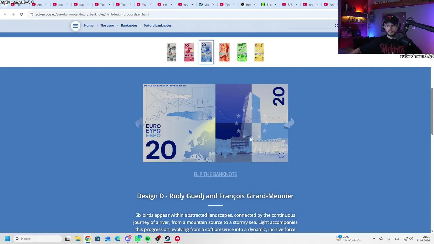The image size is (434, 244).
Task: Open the volume control in the tray
Action: point(411,239)
